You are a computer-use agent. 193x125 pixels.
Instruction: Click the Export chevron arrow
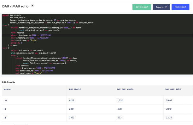point(166,7)
